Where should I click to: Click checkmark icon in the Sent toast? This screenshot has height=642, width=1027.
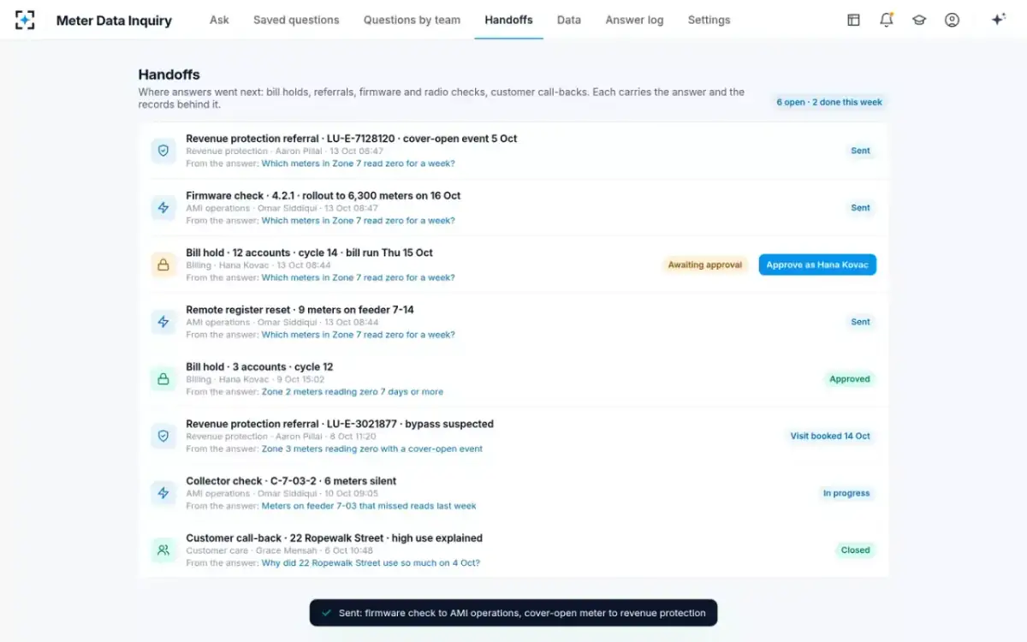pos(326,613)
